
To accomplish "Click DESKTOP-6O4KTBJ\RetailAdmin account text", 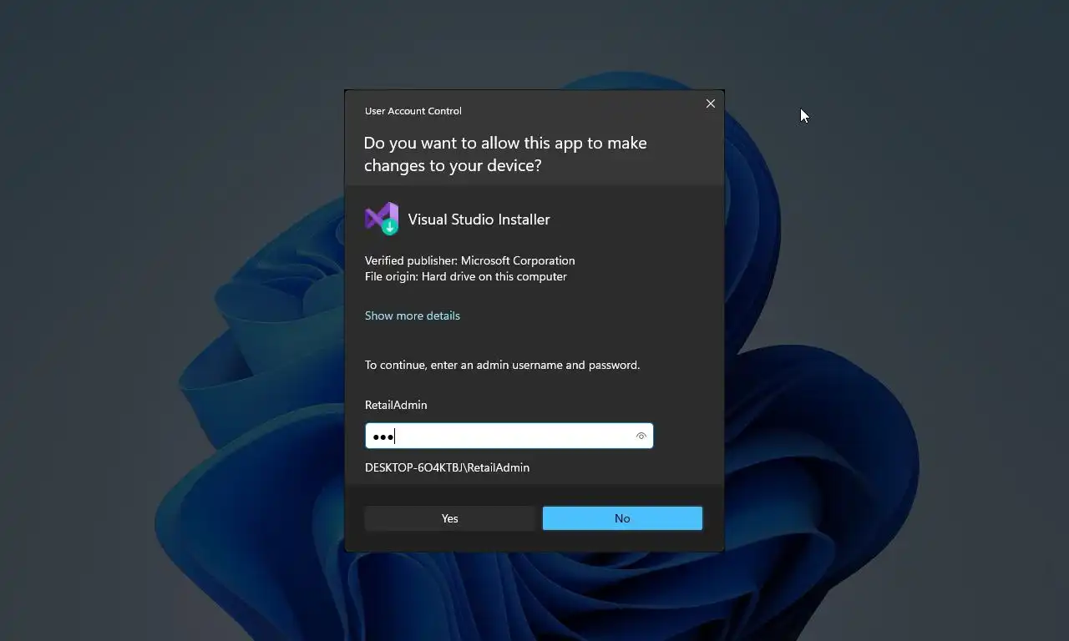I will click(x=447, y=467).
